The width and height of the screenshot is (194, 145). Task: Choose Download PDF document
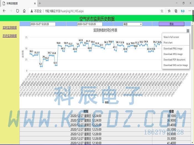coord(174,60)
